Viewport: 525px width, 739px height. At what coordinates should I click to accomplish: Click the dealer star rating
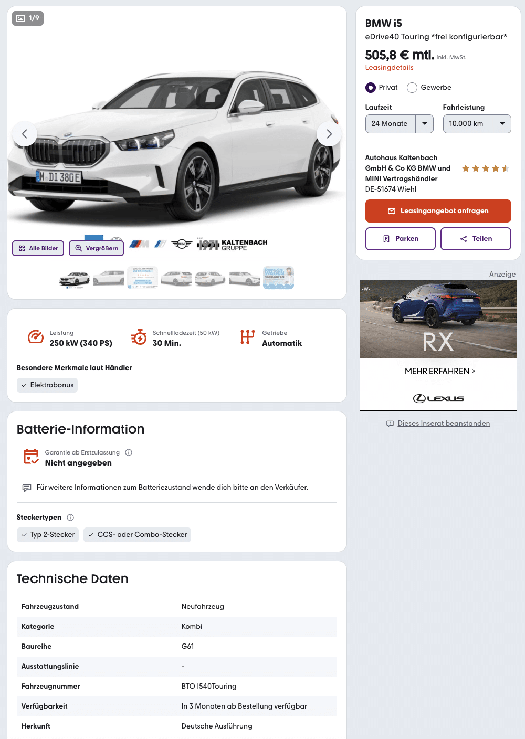click(486, 168)
